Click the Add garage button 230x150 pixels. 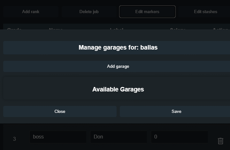[x=118, y=67]
